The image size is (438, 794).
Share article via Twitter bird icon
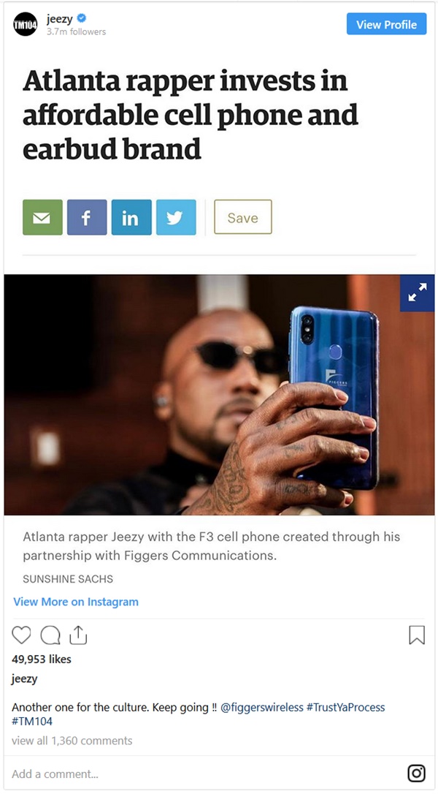click(x=176, y=217)
